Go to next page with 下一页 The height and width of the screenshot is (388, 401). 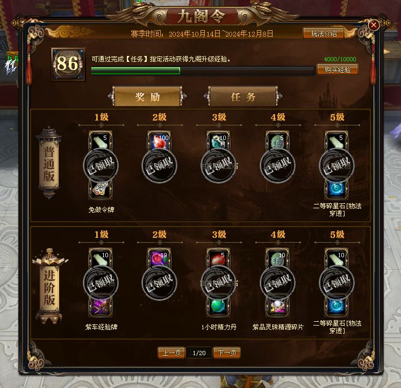227,352
